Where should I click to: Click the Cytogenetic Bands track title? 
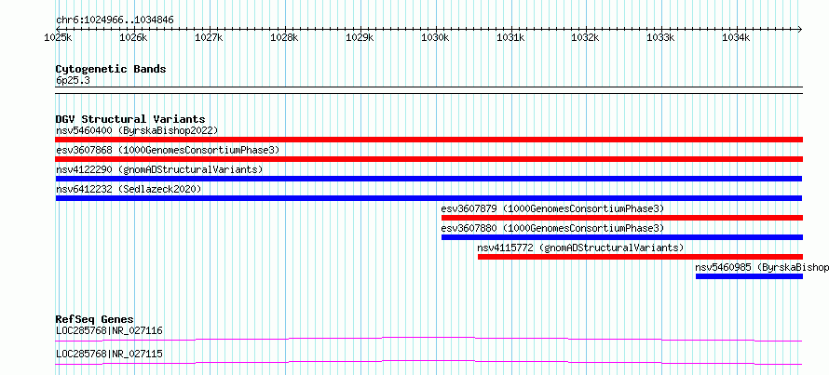[x=111, y=69]
